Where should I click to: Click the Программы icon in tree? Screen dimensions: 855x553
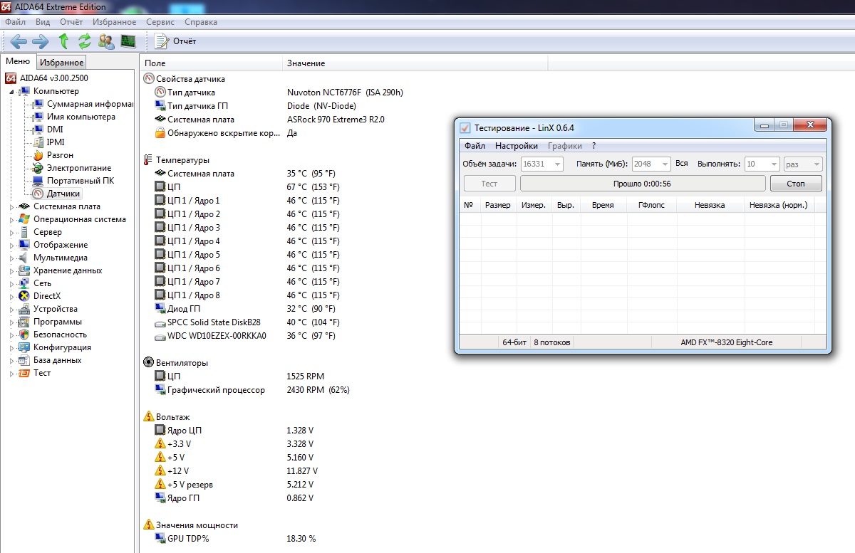pos(24,322)
